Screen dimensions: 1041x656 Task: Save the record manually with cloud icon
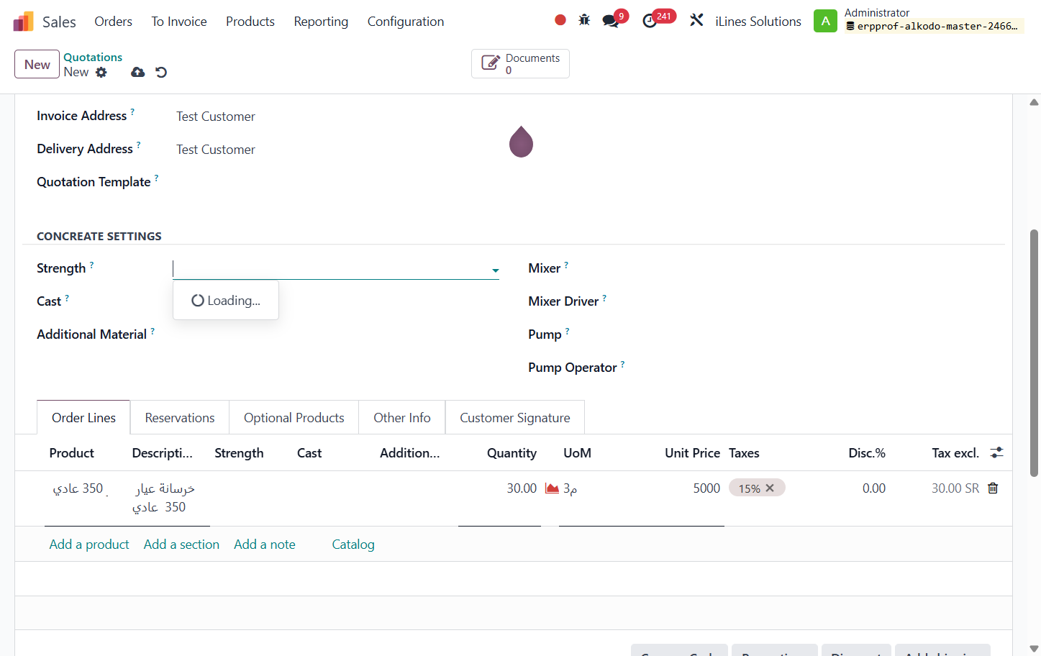click(x=138, y=72)
